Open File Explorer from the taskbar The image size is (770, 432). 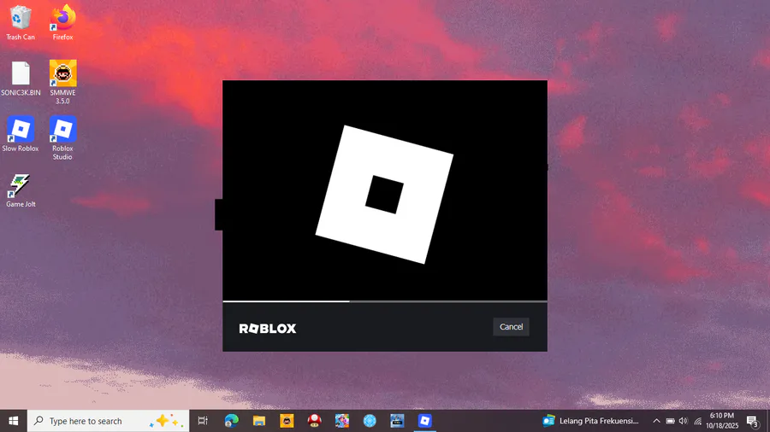click(x=258, y=421)
